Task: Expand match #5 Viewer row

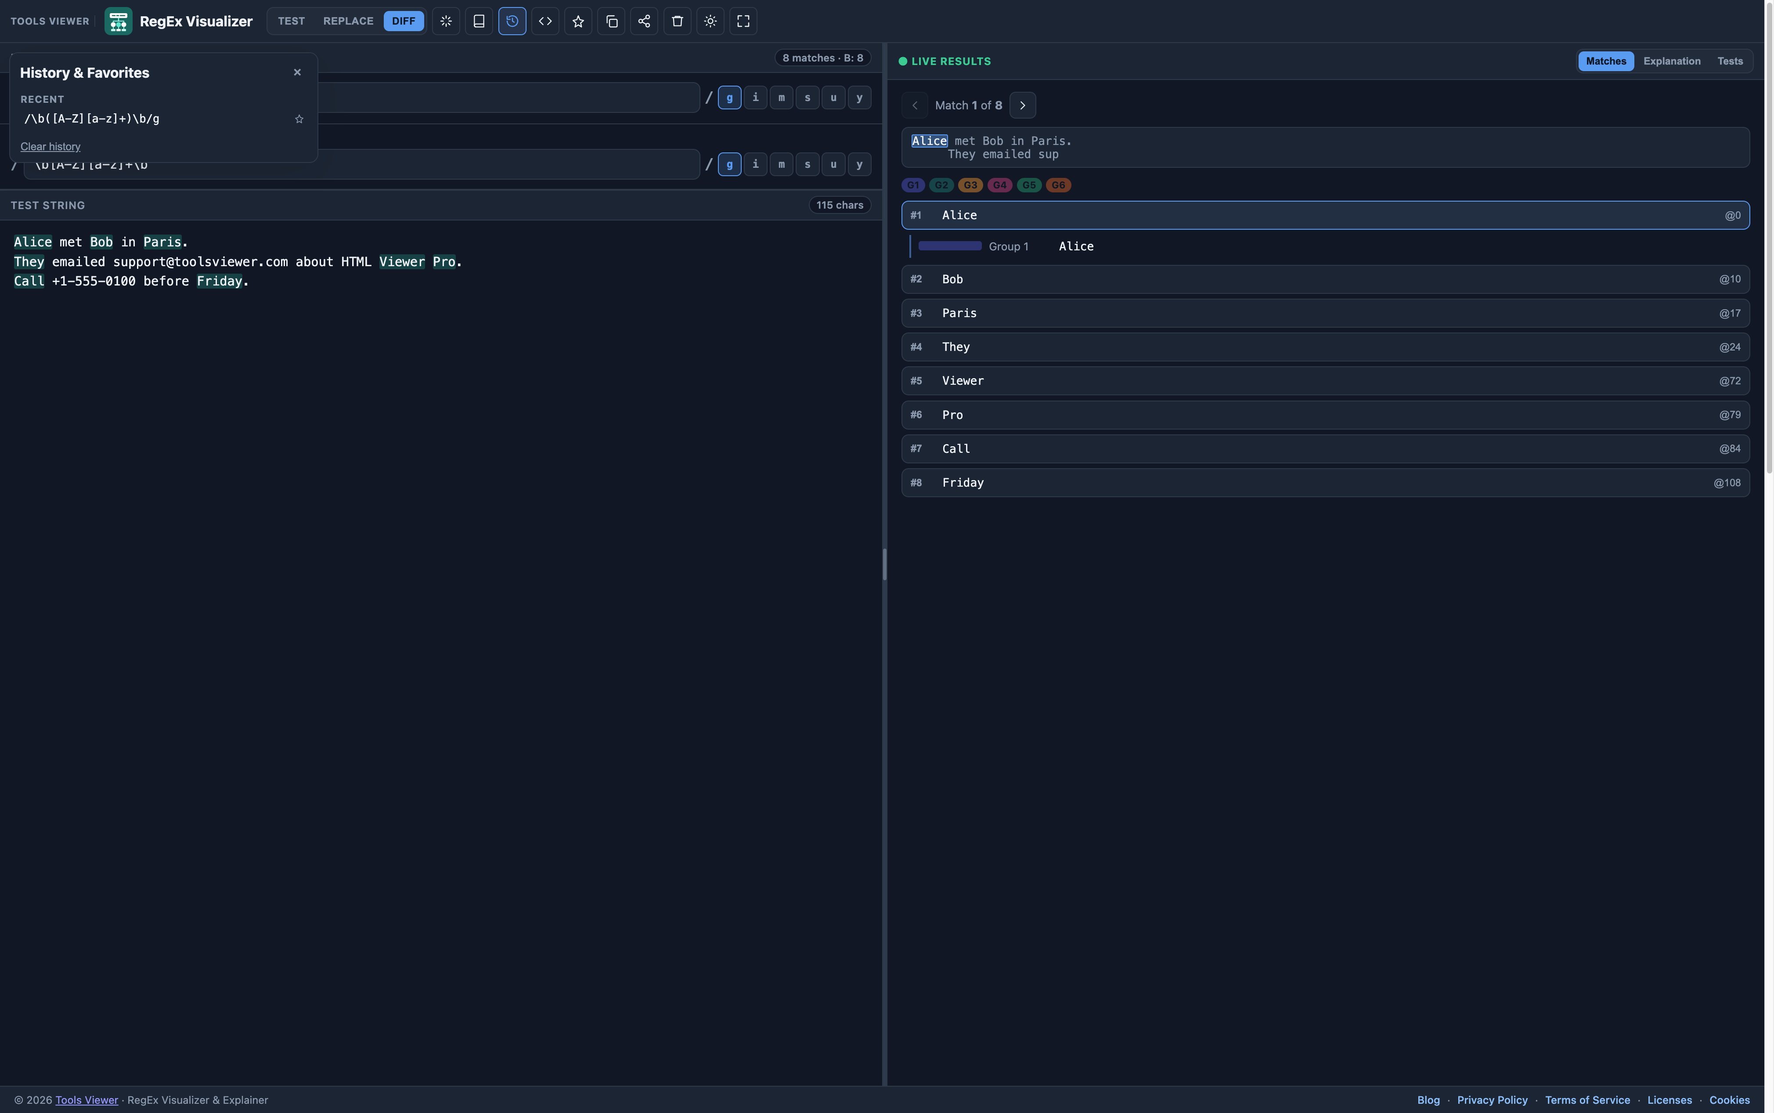Action: pyautogui.click(x=1325, y=380)
